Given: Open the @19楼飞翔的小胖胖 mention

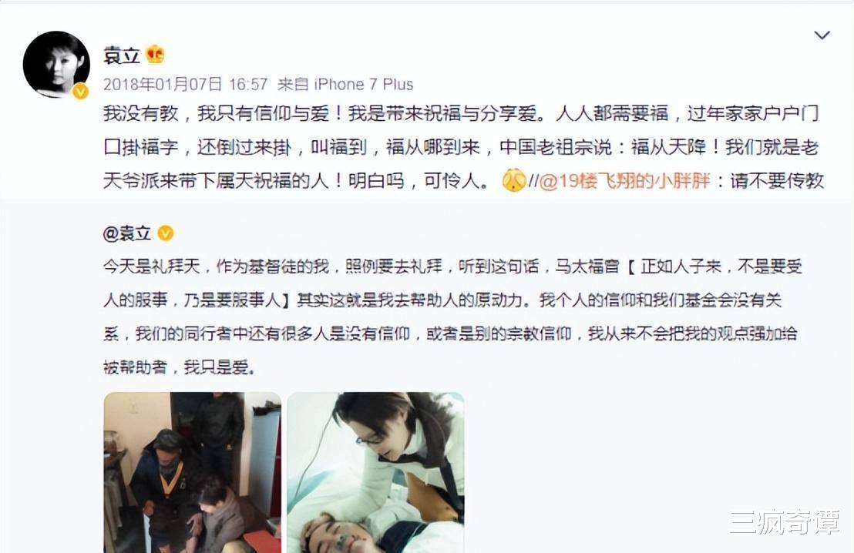Looking at the screenshot, I should (625, 181).
